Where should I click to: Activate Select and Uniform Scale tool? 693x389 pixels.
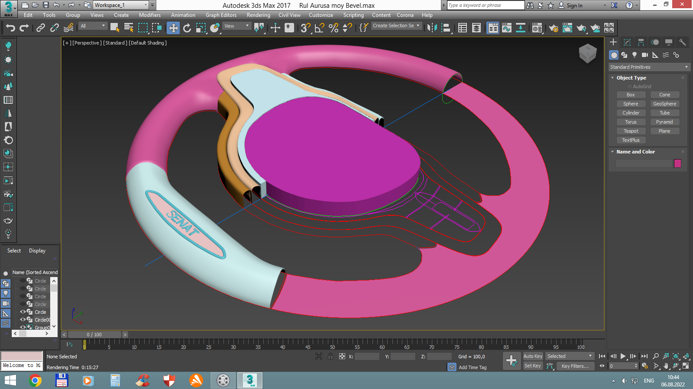coord(201,28)
